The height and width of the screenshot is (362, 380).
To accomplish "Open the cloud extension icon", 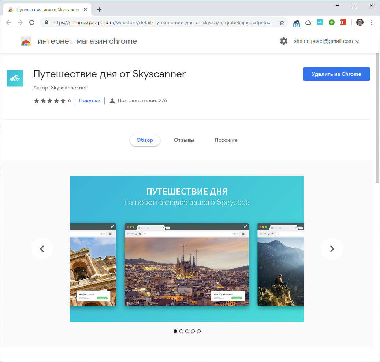I will [308, 23].
